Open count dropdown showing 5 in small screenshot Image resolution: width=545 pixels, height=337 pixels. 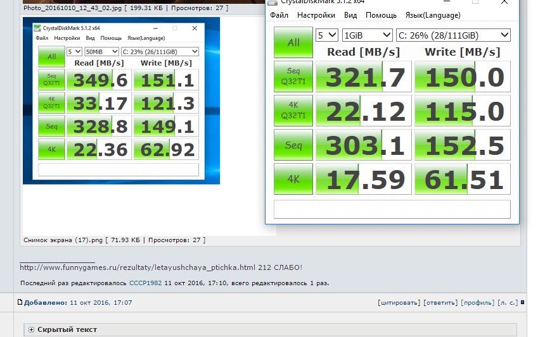tap(74, 52)
